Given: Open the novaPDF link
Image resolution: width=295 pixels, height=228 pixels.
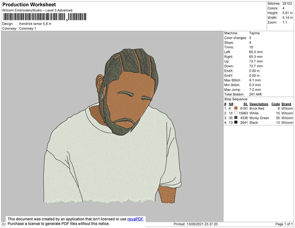Looking at the screenshot, I should tap(135, 219).
